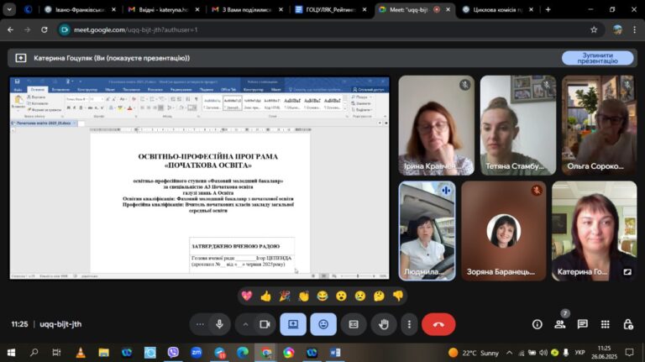Mute the microphone
This screenshot has width=645, height=362.
[x=219, y=324]
